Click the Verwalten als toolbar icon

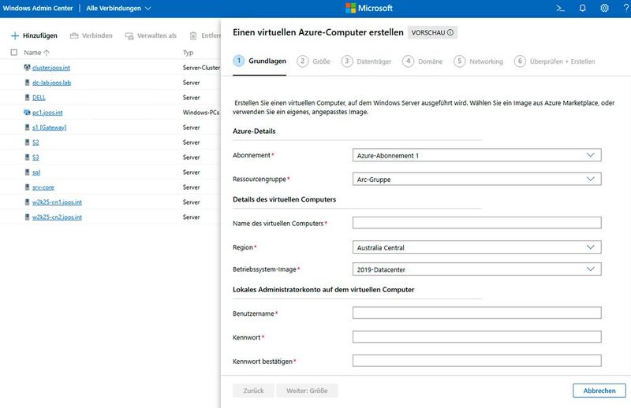129,36
